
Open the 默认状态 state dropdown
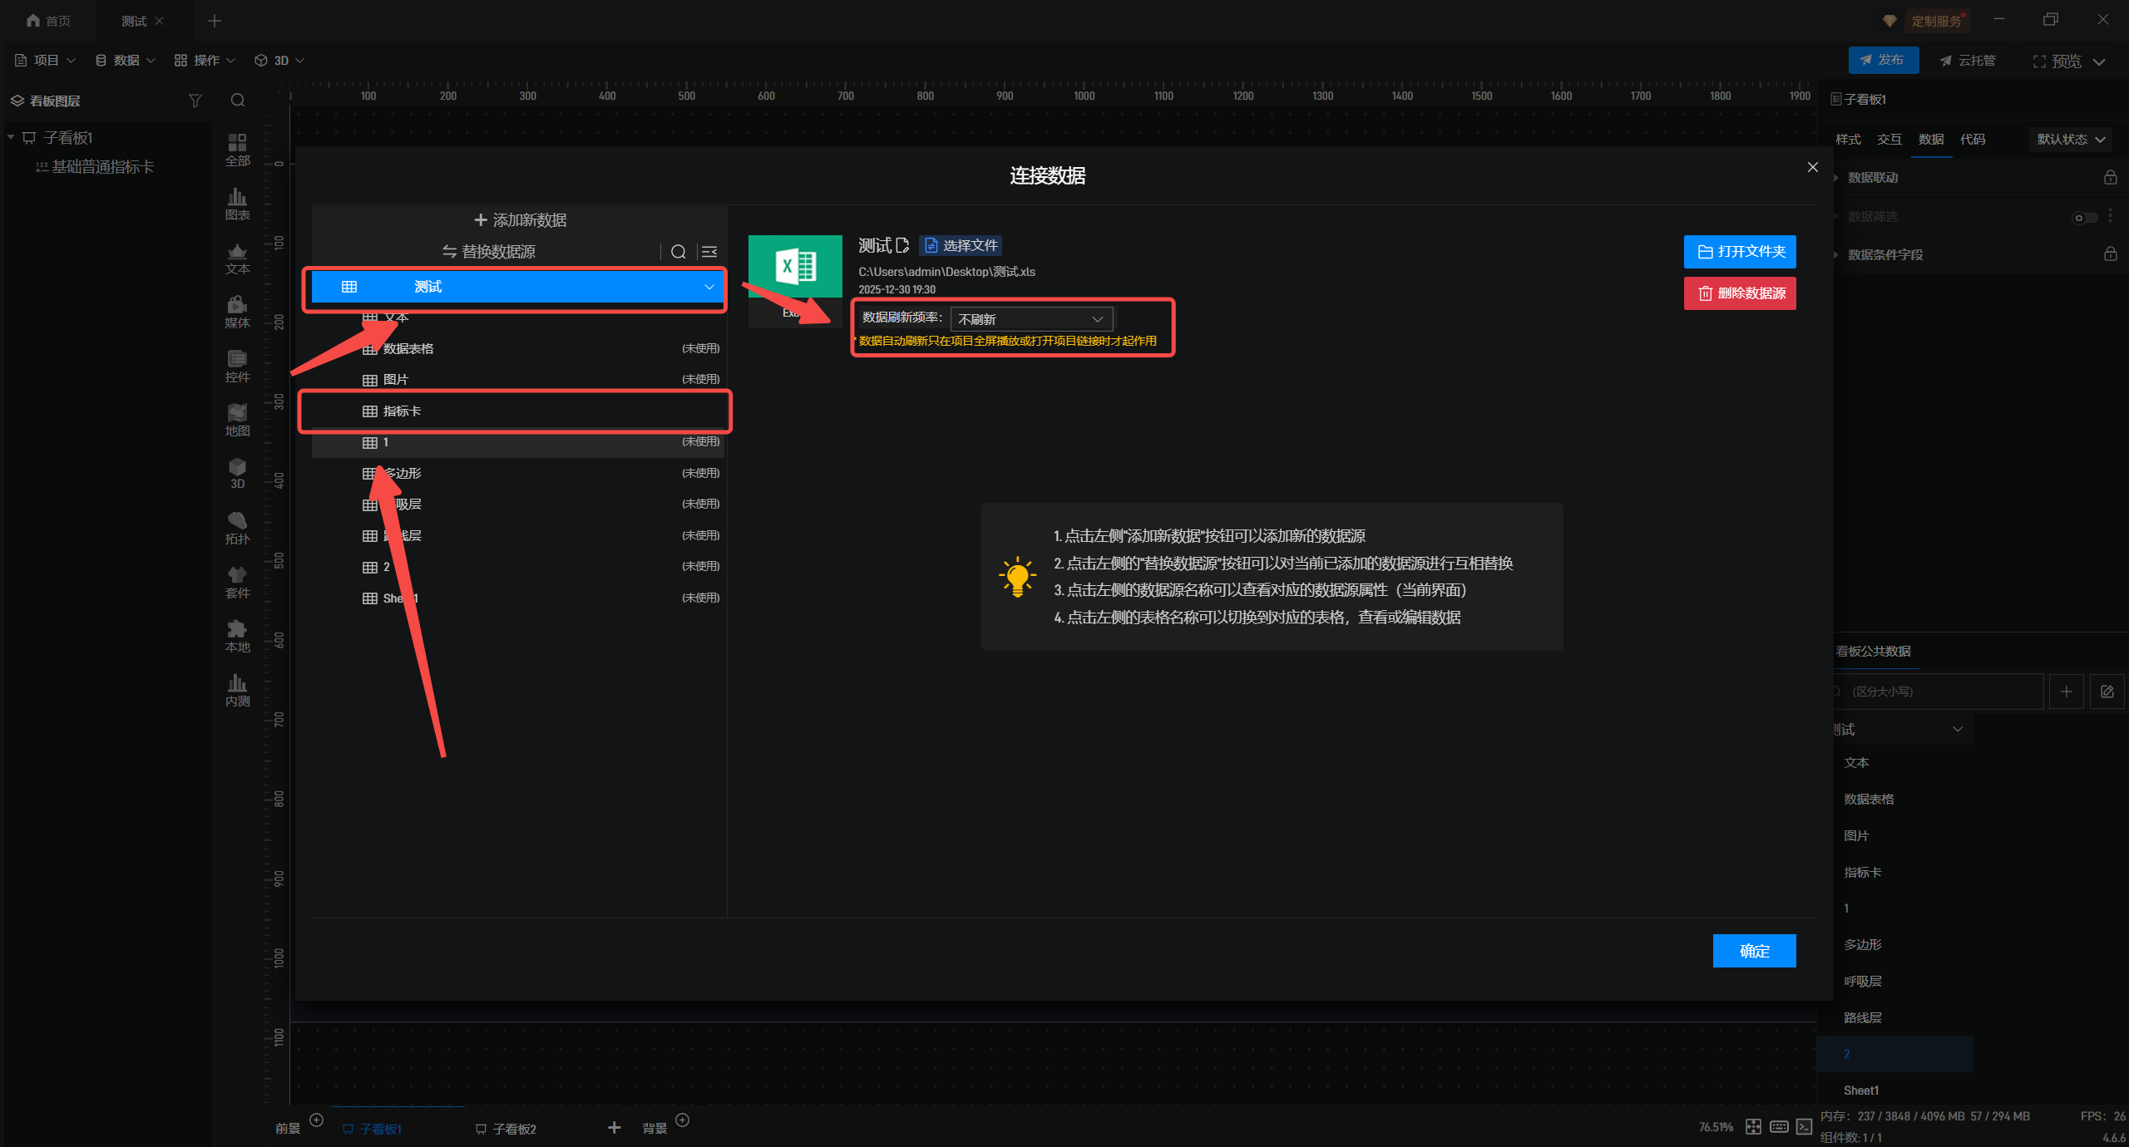tap(2070, 140)
